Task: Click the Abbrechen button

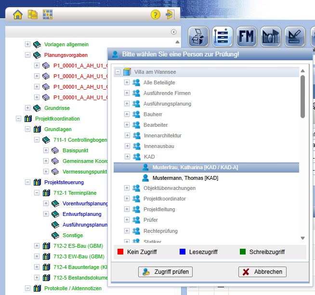Action: pos(262,272)
